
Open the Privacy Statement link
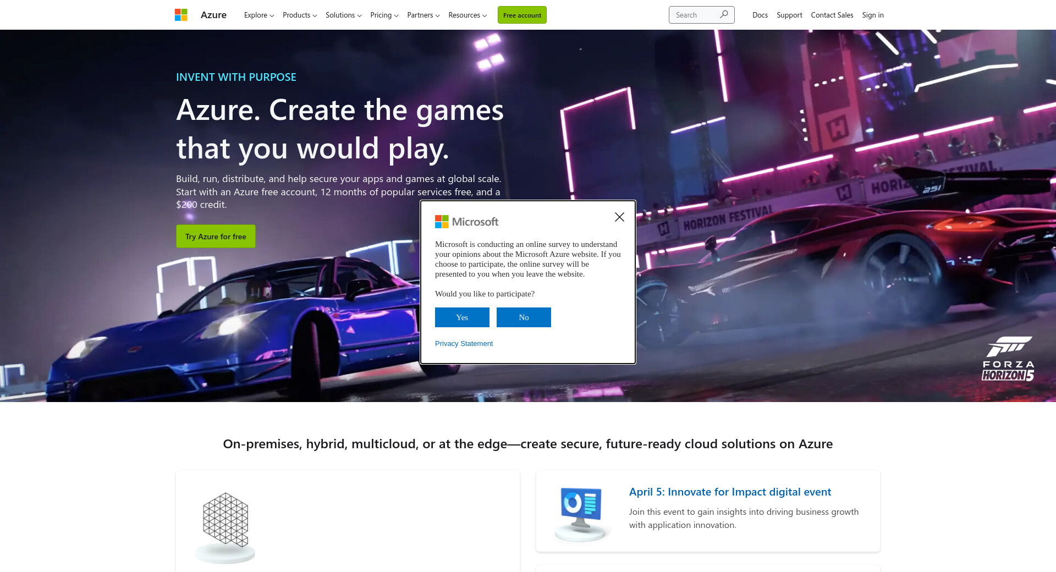[464, 344]
